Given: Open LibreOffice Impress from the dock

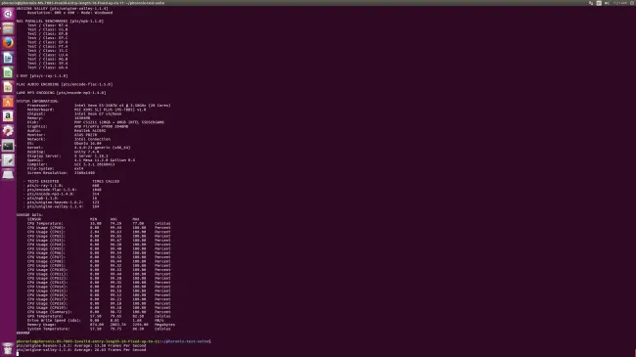Looking at the screenshot, I should click(x=8, y=87).
